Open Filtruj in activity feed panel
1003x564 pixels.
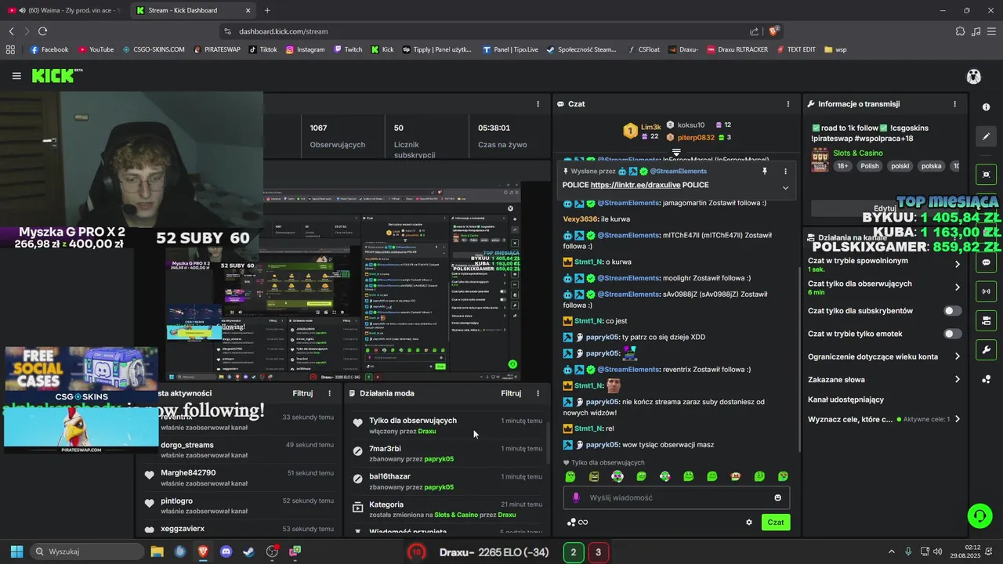click(302, 393)
